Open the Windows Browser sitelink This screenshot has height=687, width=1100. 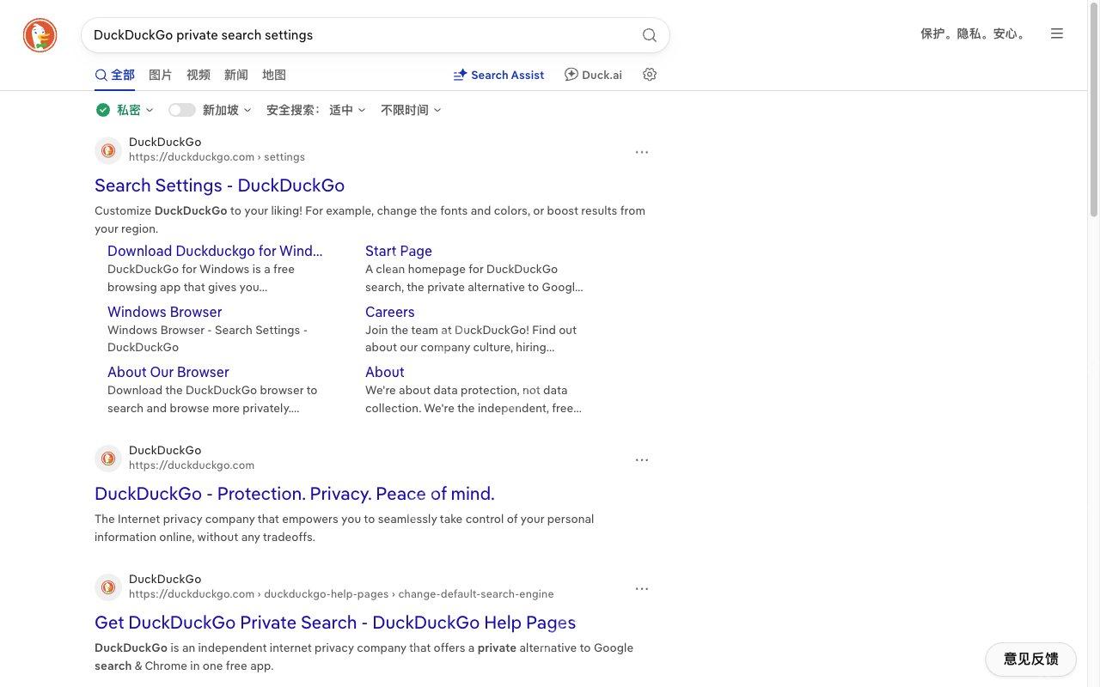(165, 312)
